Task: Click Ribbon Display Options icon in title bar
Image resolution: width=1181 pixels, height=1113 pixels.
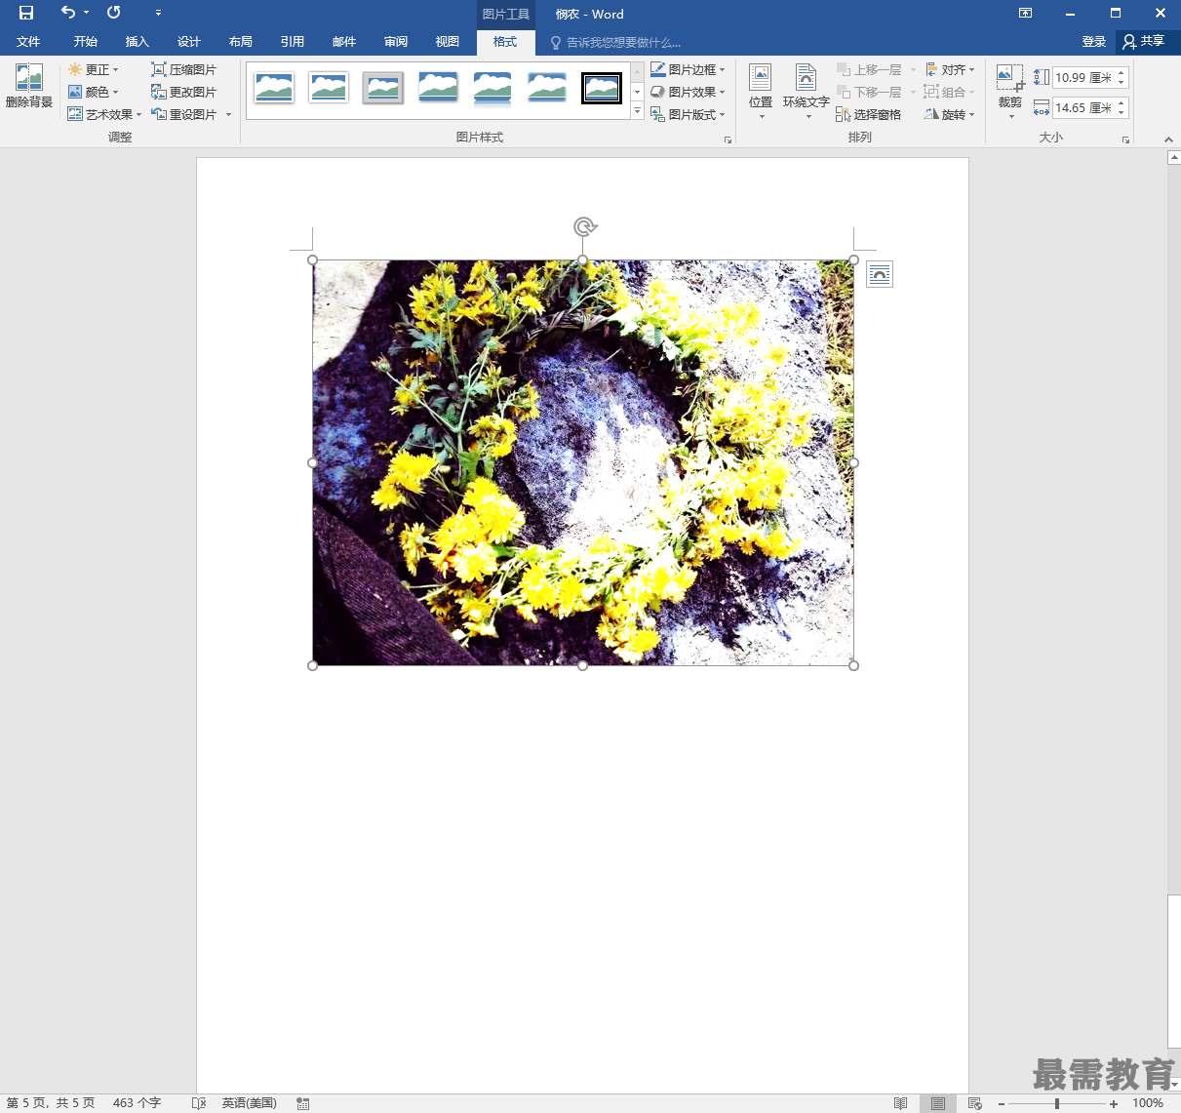Action: (x=1025, y=13)
